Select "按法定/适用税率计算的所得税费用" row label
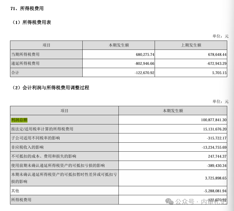 [x=42, y=129]
